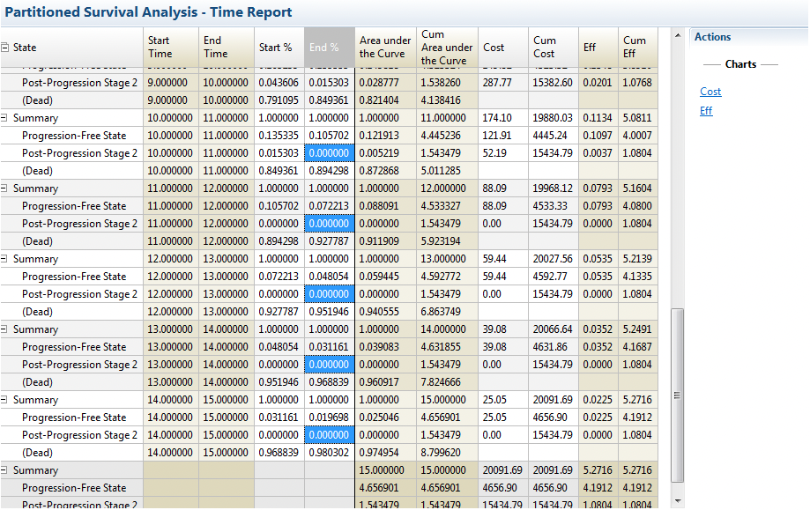Collapse Summary row starting at time 13.000000
This screenshot has height=510, width=810.
(x=5, y=329)
